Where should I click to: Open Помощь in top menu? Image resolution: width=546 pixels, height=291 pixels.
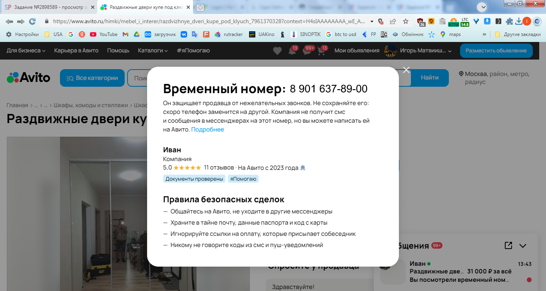pyautogui.click(x=118, y=50)
